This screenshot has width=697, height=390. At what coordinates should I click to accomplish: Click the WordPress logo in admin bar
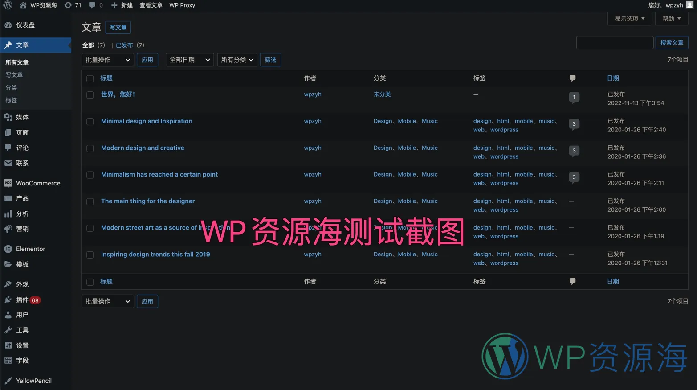click(8, 5)
